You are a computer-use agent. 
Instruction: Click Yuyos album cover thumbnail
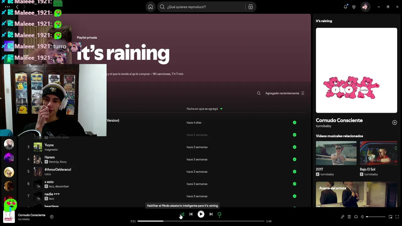[x=38, y=147]
